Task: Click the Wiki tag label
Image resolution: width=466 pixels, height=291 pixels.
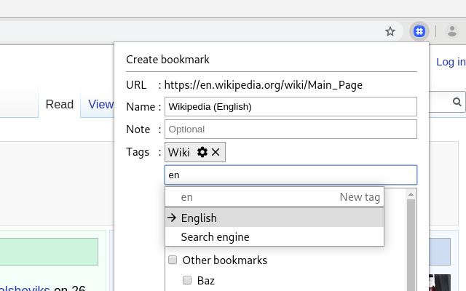Action: point(179,152)
